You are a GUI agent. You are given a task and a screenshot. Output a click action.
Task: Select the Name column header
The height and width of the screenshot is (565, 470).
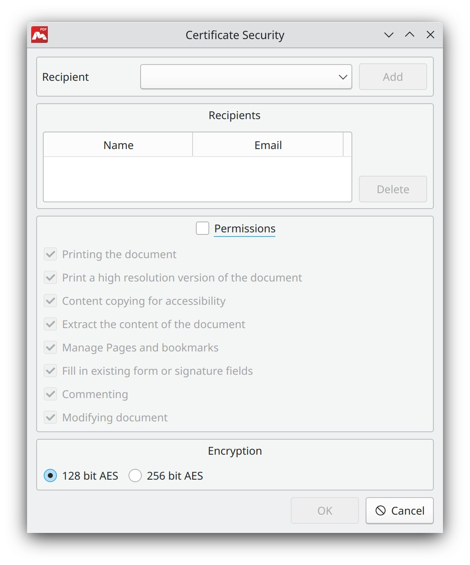(x=118, y=145)
